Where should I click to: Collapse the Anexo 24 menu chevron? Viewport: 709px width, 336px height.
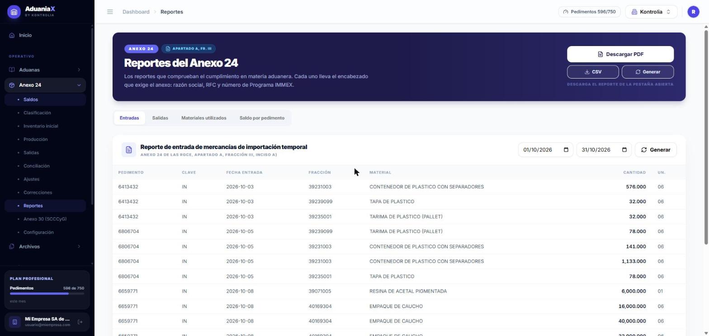coord(79,85)
